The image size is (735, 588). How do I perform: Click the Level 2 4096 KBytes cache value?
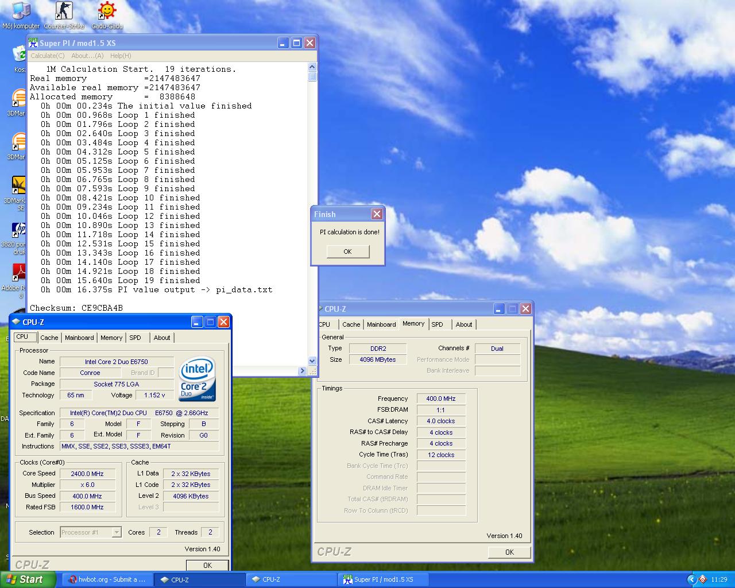point(191,496)
